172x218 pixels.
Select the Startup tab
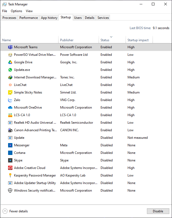(66, 17)
